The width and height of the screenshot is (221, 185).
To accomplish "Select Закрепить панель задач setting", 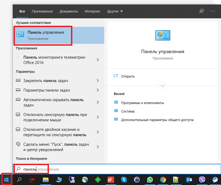I will click(45, 81).
